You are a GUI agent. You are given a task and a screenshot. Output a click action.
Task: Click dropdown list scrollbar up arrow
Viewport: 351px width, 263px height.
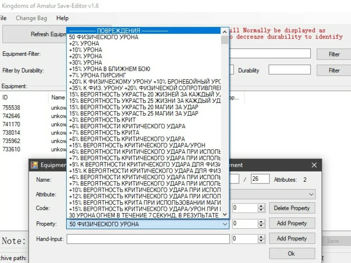click(225, 32)
